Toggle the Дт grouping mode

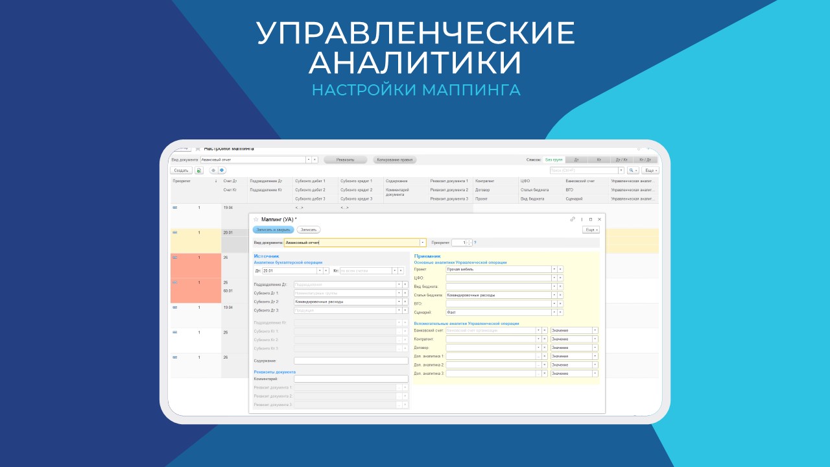[x=576, y=160]
